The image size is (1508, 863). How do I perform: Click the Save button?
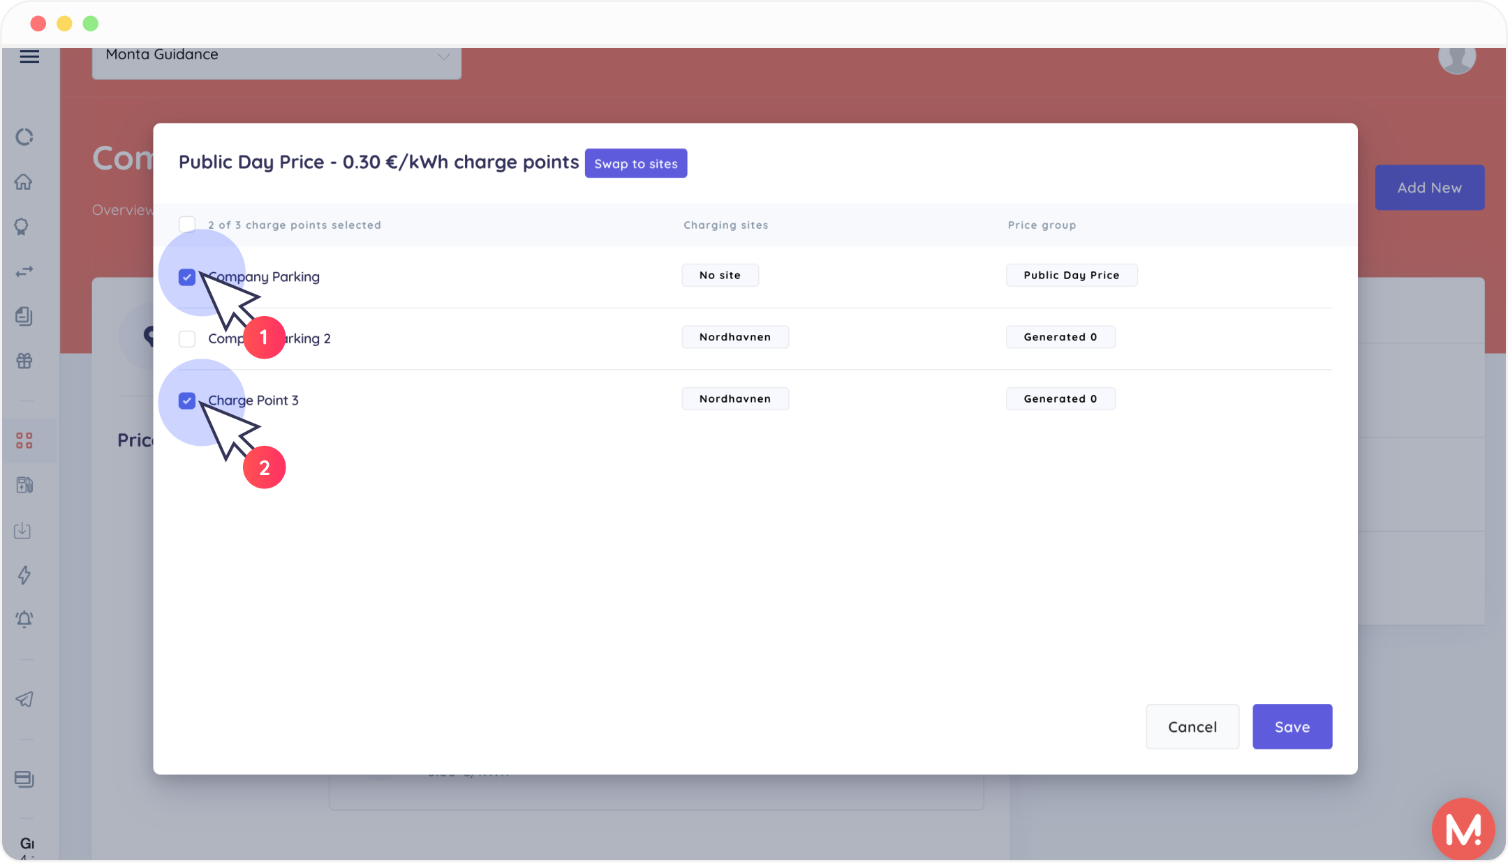pos(1292,727)
